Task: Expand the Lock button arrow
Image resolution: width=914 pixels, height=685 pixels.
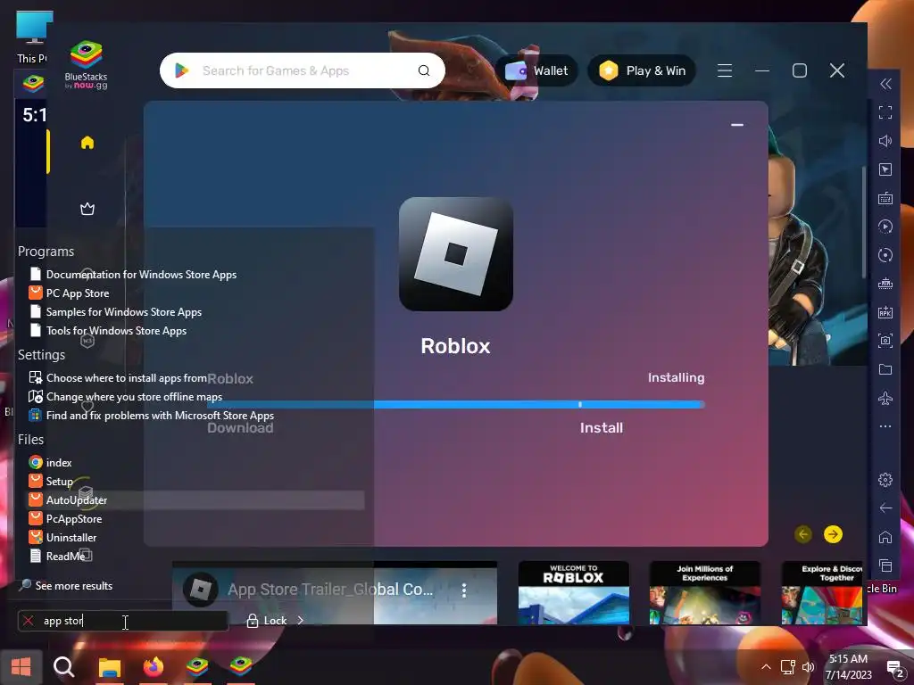Action: (x=300, y=621)
